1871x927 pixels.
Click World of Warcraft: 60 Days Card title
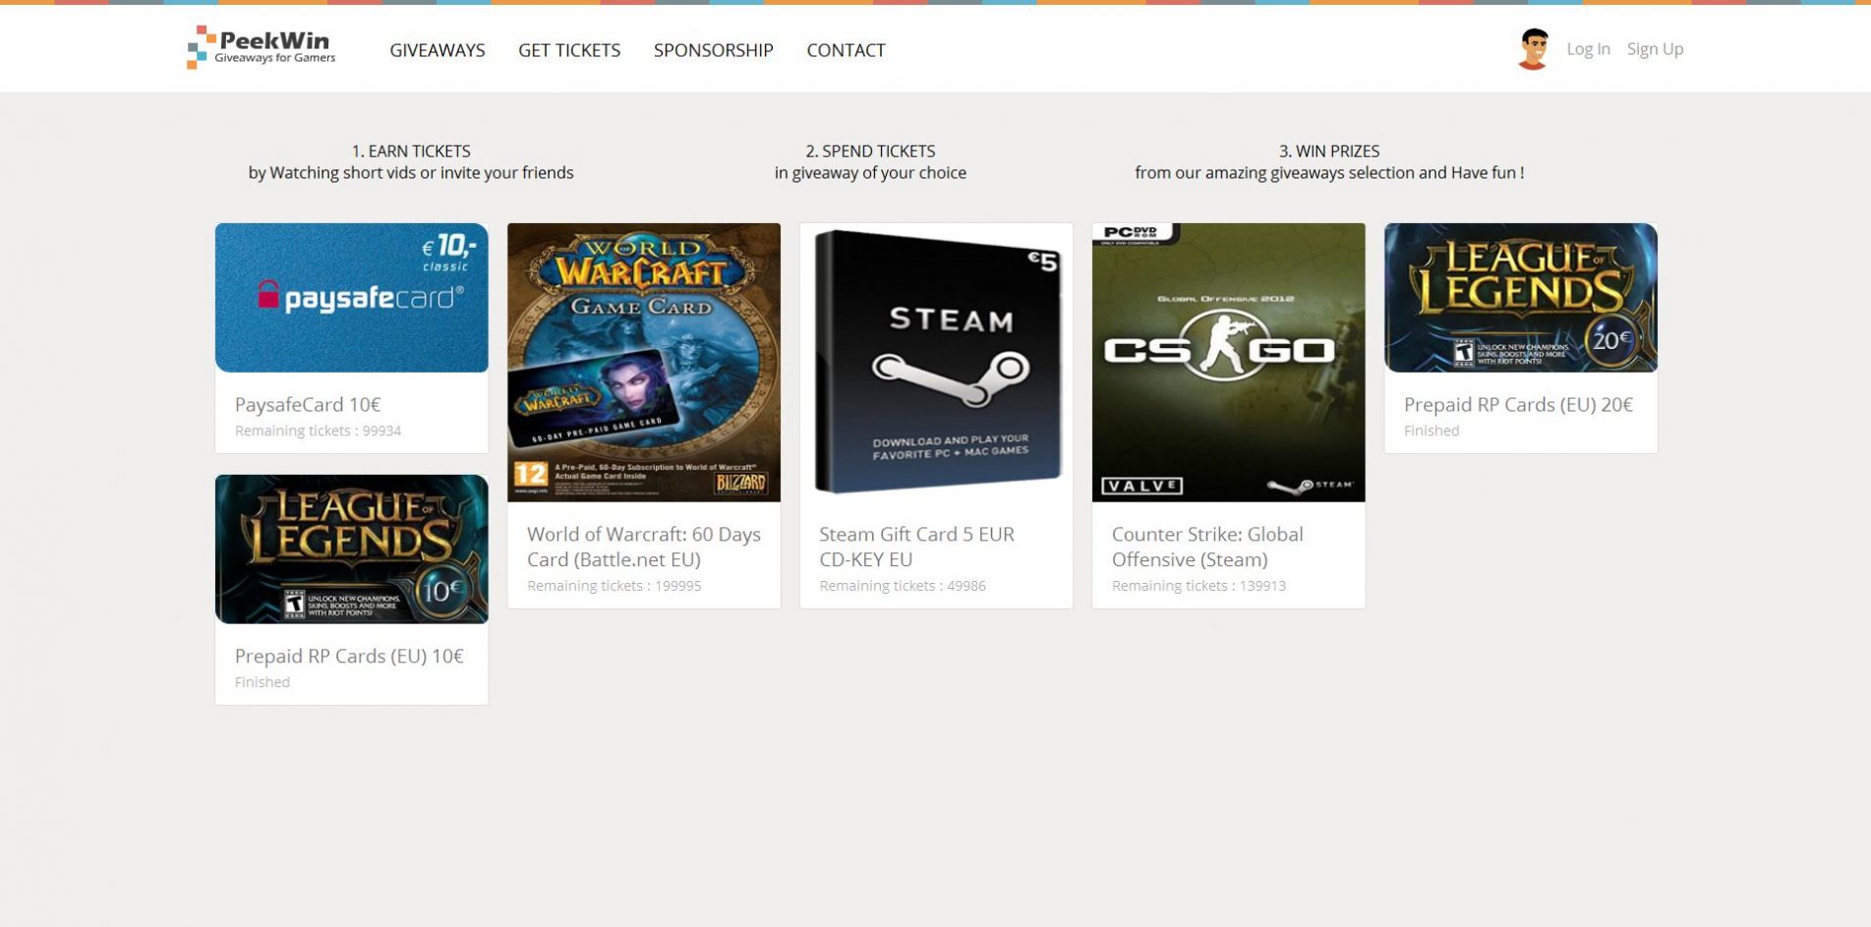click(644, 547)
